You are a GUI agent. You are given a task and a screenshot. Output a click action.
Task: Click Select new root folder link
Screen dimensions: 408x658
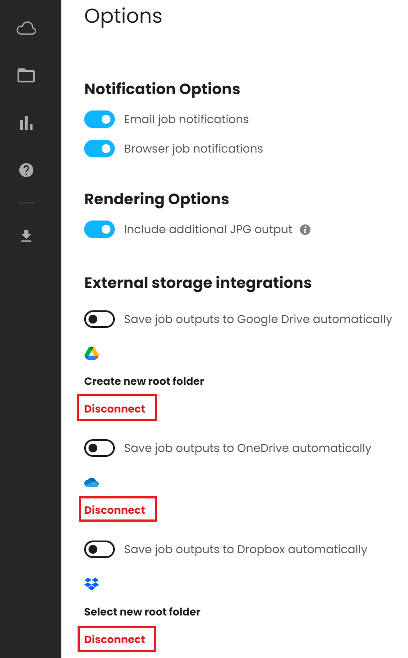142,612
